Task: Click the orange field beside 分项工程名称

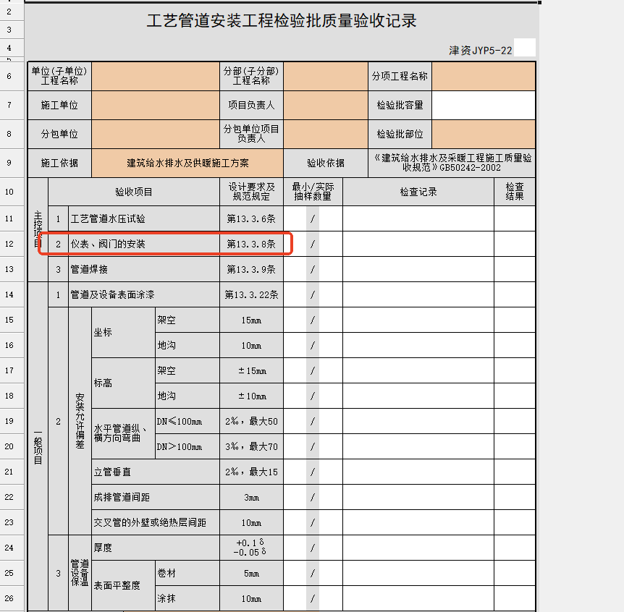Action: point(483,76)
